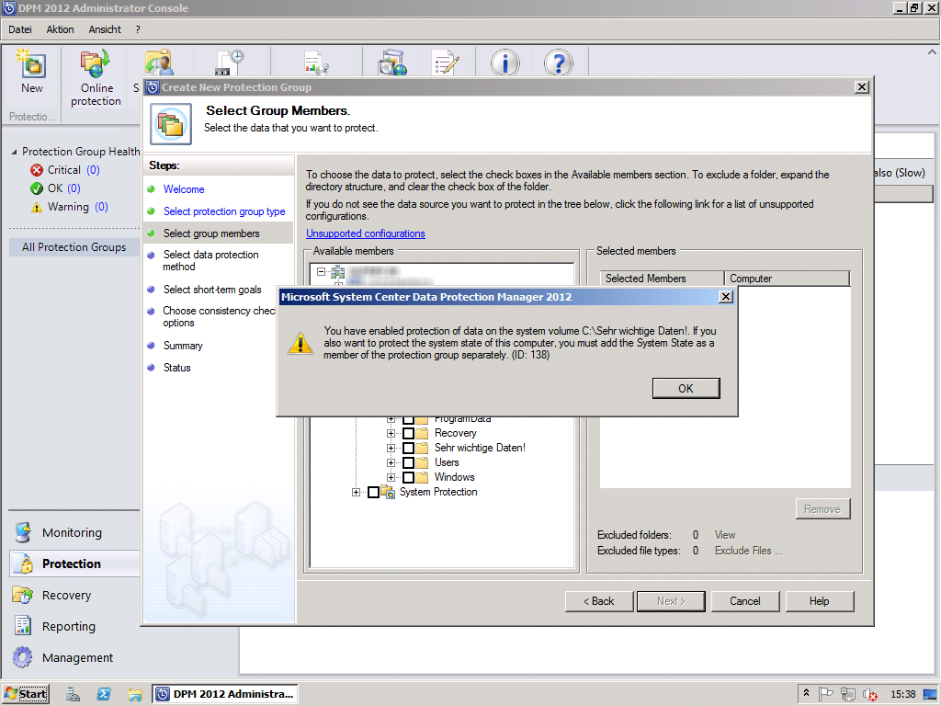Collapse the Protection Group Health section

pos(14,152)
